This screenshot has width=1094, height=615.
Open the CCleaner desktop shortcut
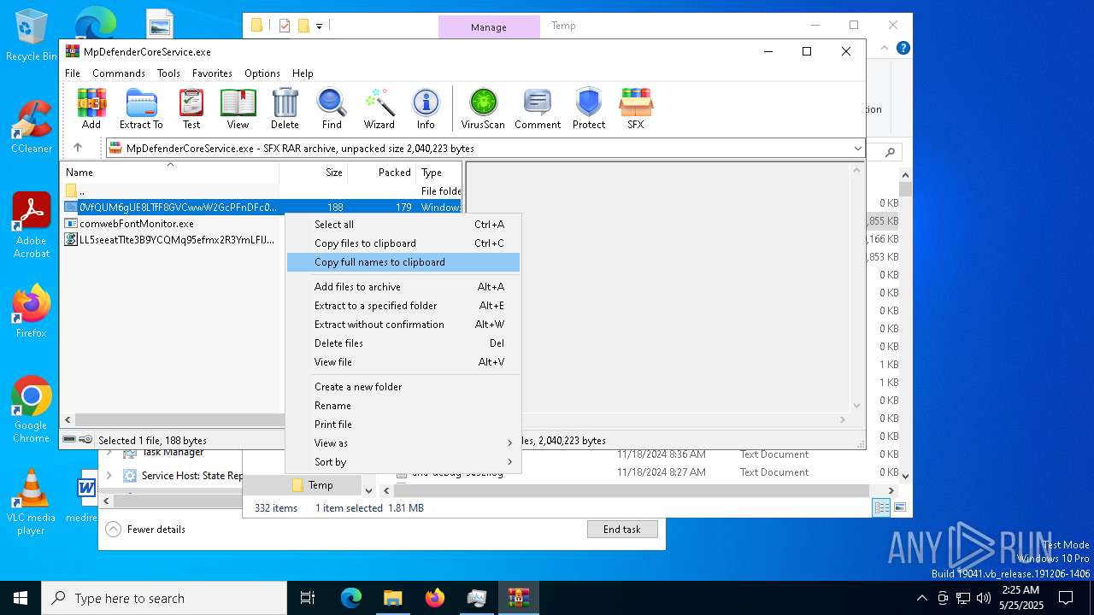(x=32, y=127)
